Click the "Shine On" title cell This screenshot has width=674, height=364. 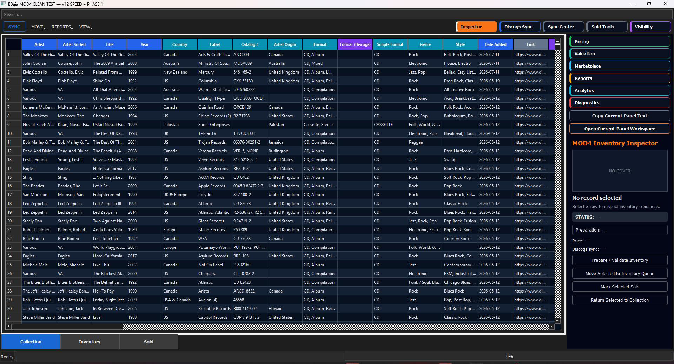coord(110,81)
